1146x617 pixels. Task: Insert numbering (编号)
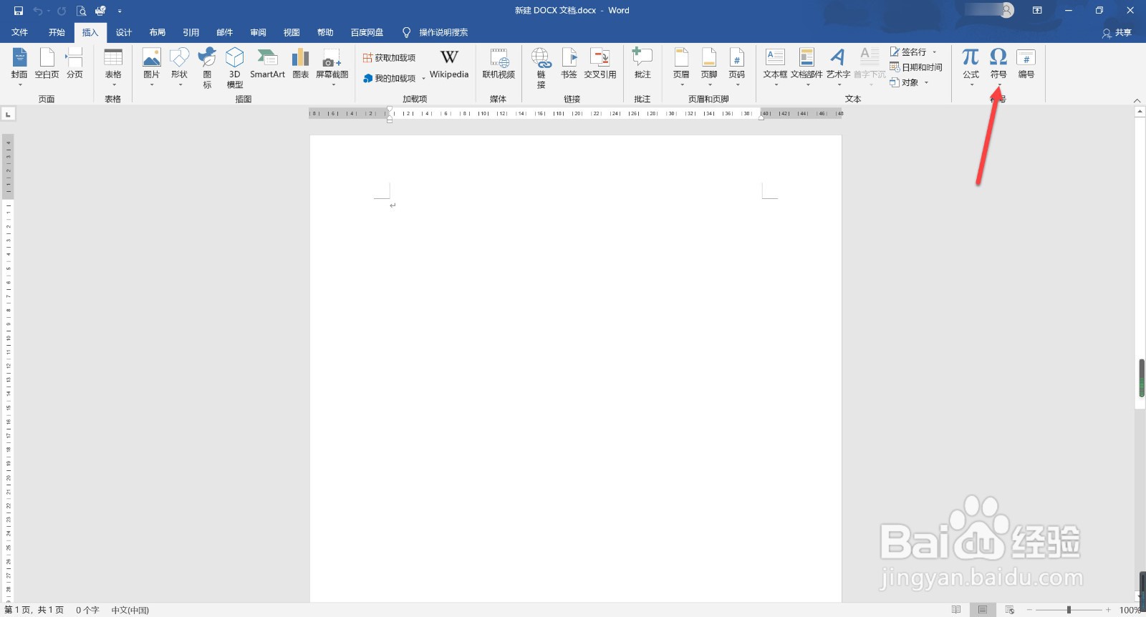pos(1026,64)
